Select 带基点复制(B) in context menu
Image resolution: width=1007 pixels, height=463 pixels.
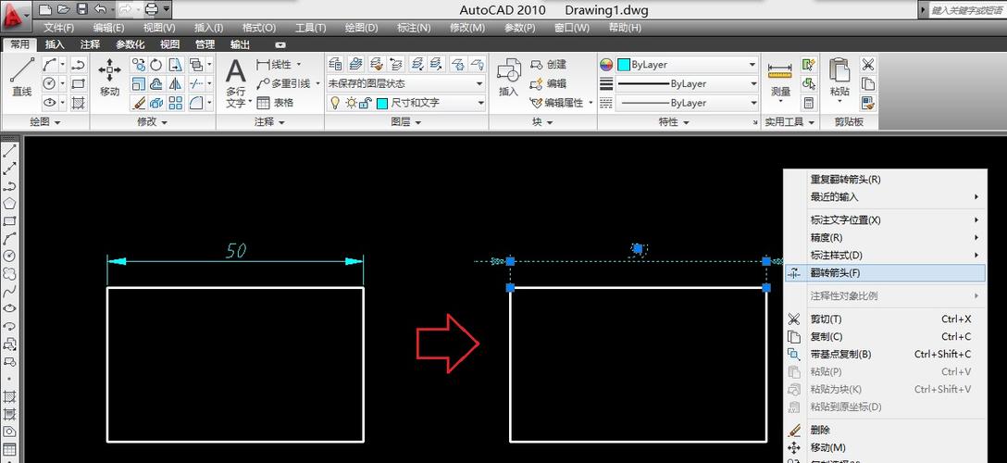point(886,355)
